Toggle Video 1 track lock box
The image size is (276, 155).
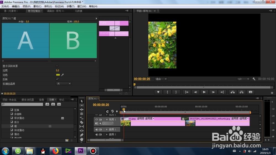click(x=104, y=119)
